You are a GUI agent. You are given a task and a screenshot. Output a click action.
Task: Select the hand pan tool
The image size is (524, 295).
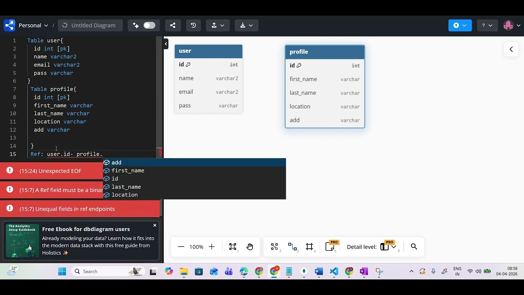point(250,247)
